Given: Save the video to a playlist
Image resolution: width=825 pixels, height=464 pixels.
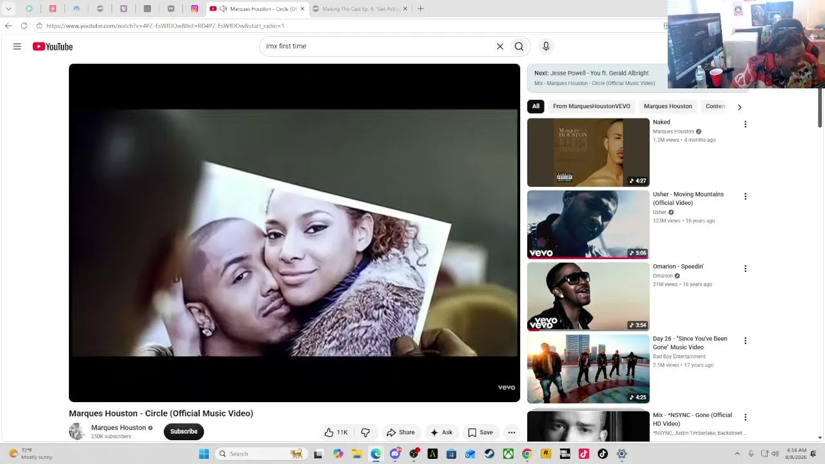Looking at the screenshot, I should (480, 432).
